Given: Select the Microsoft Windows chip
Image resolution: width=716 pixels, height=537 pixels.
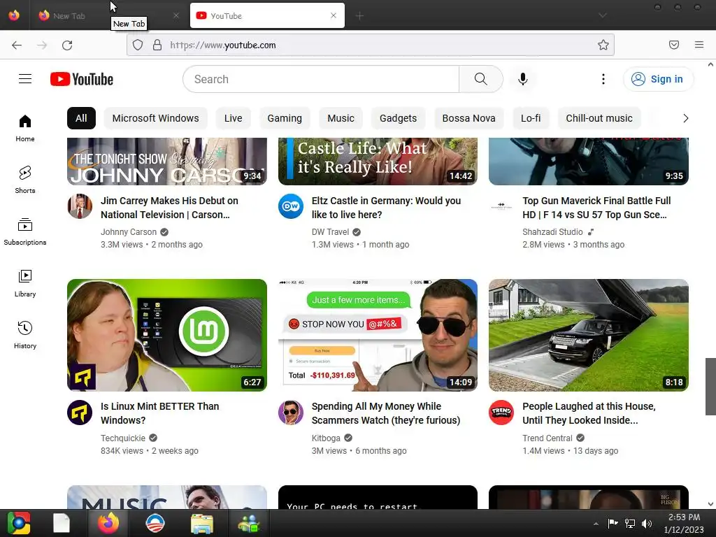Looking at the screenshot, I should point(156,118).
